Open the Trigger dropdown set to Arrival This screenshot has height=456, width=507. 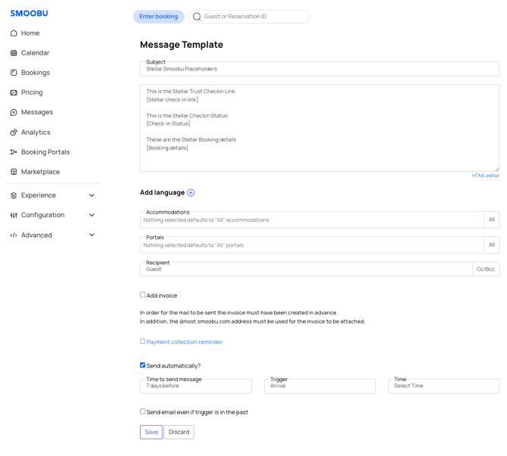pos(319,386)
